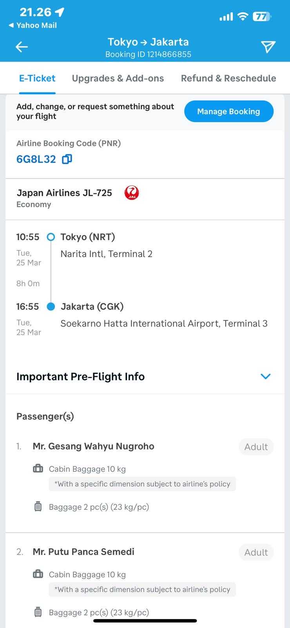Switch to Upgrades & Add-ons tab
Image resolution: width=290 pixels, height=628 pixels.
(118, 78)
